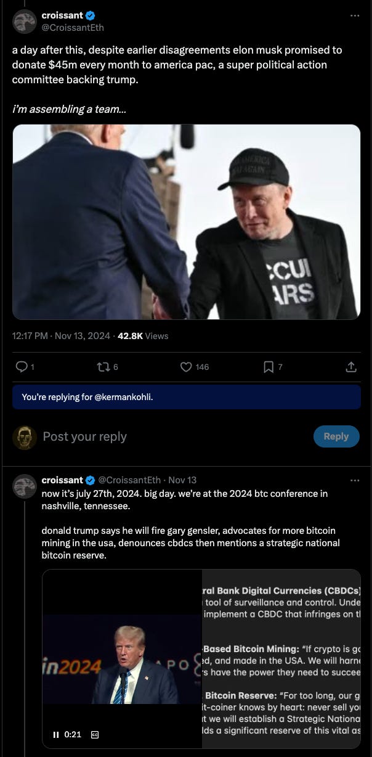Open more options menu on top post
This screenshot has height=757, width=372.
click(x=354, y=15)
